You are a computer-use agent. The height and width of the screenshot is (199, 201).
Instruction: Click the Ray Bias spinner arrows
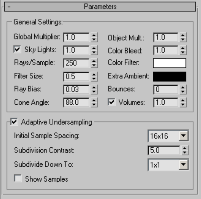[93, 90]
